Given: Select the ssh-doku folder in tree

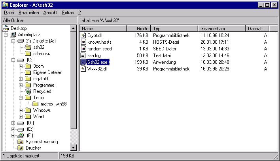Looking at the screenshot, I should pos(42,54).
